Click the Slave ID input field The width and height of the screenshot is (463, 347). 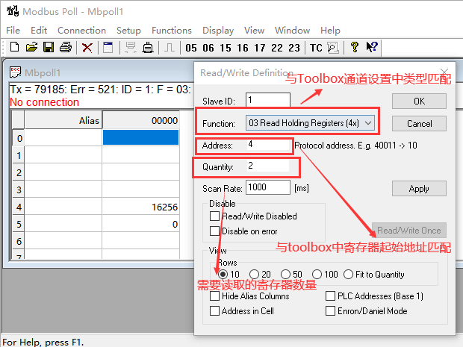(x=268, y=100)
